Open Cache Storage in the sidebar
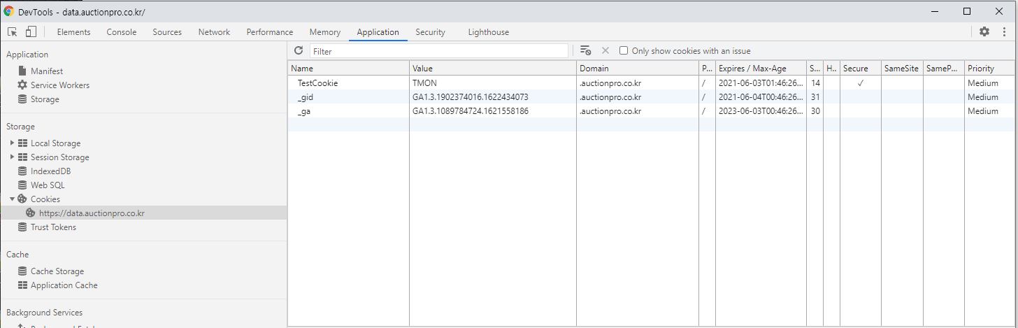 (57, 271)
